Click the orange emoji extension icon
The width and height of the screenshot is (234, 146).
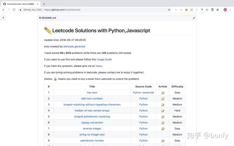[x=186, y=10]
